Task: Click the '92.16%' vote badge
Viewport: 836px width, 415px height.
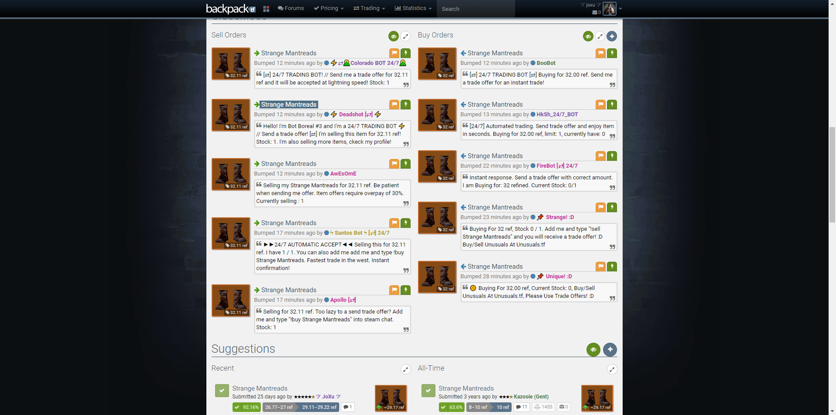Action: tap(246, 407)
